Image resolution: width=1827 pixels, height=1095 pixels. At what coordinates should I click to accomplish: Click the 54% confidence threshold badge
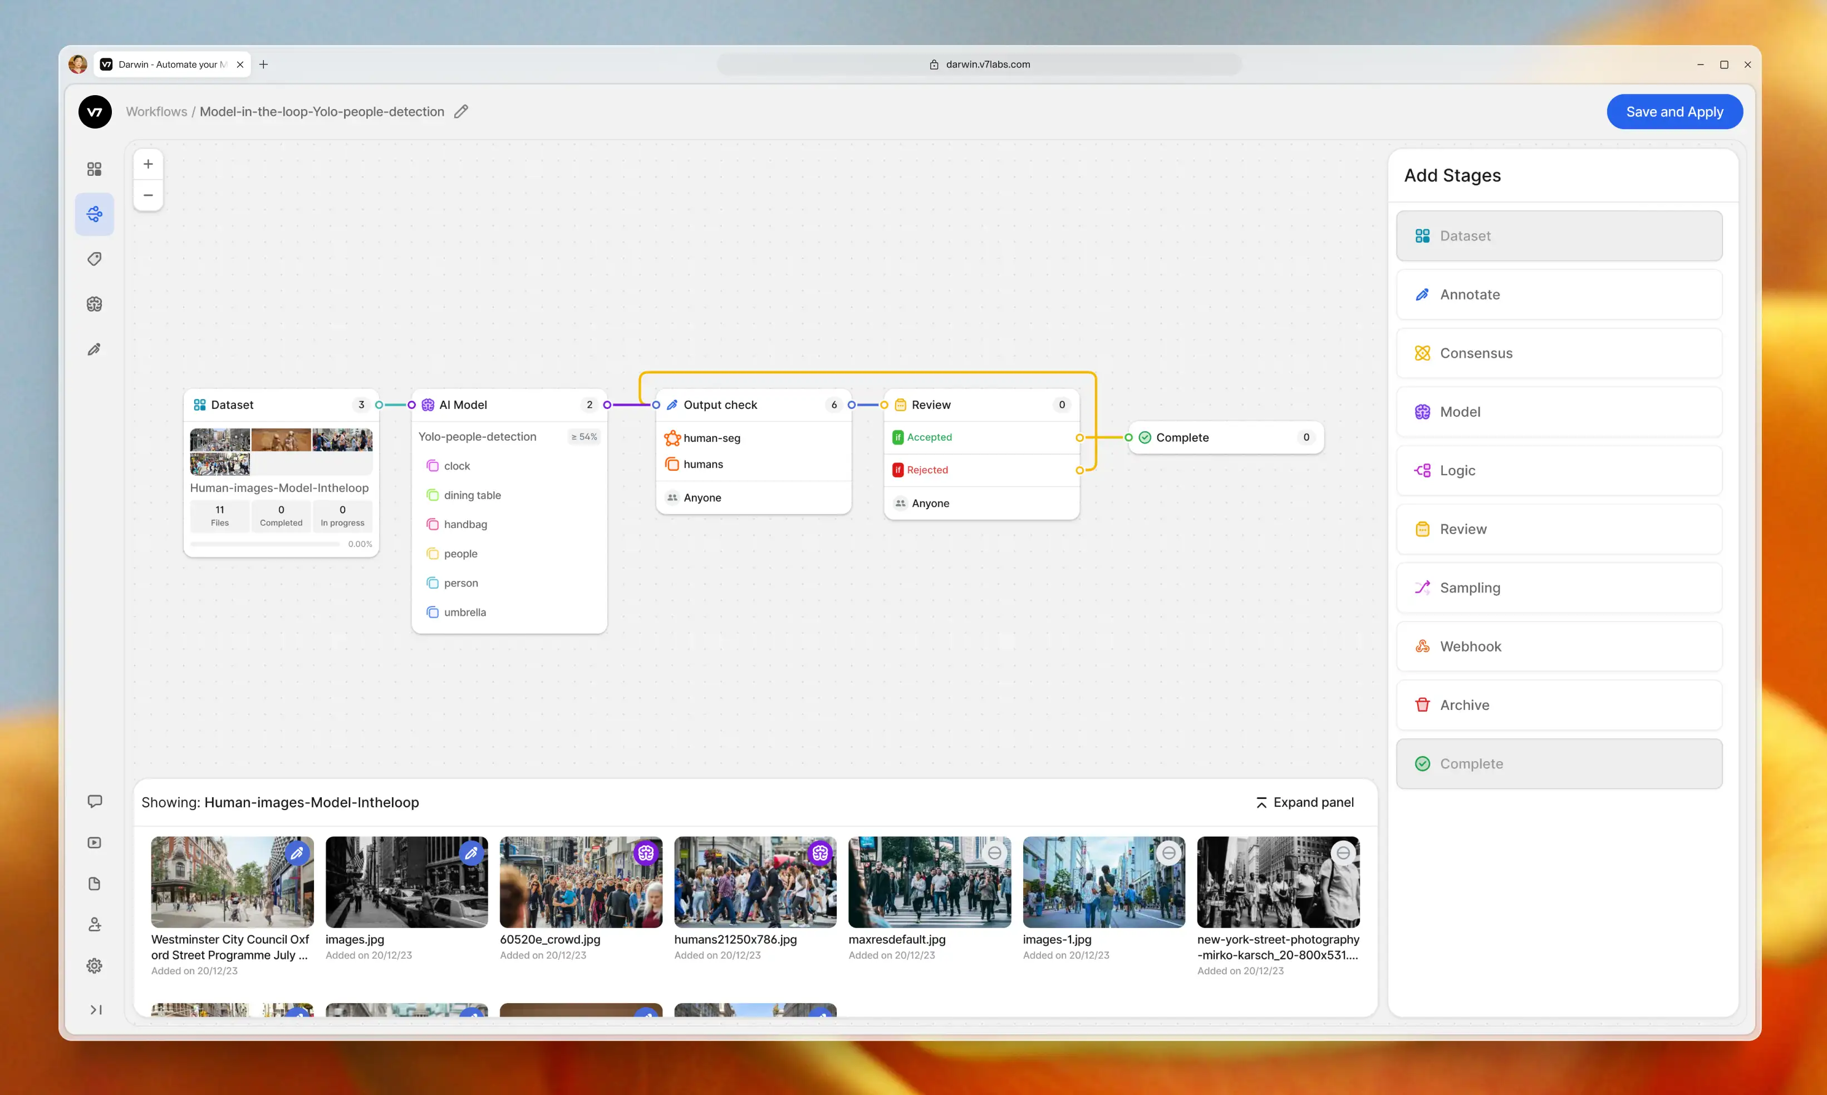pyautogui.click(x=584, y=437)
